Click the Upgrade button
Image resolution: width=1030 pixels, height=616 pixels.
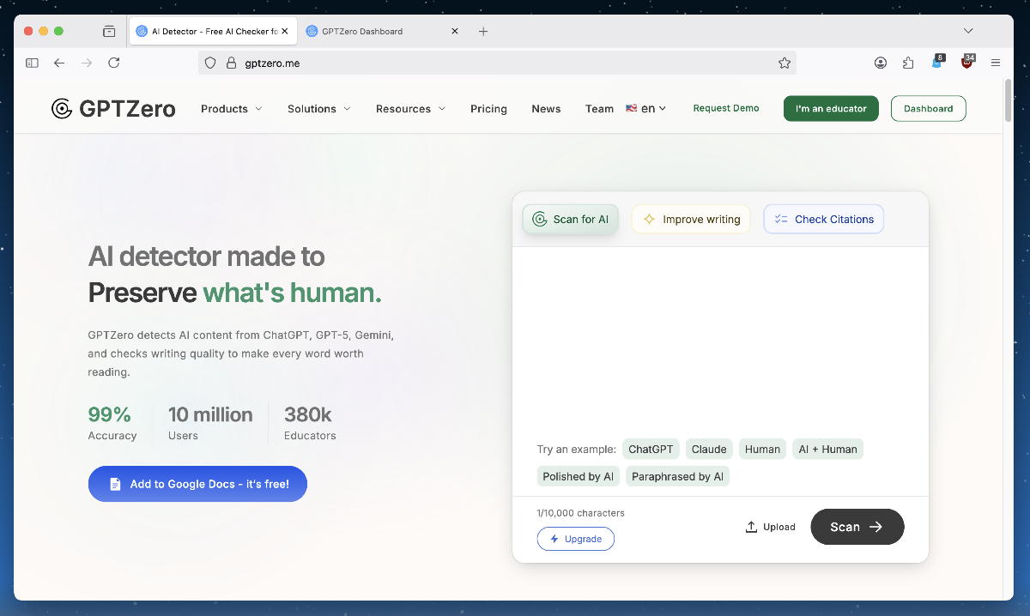click(576, 539)
